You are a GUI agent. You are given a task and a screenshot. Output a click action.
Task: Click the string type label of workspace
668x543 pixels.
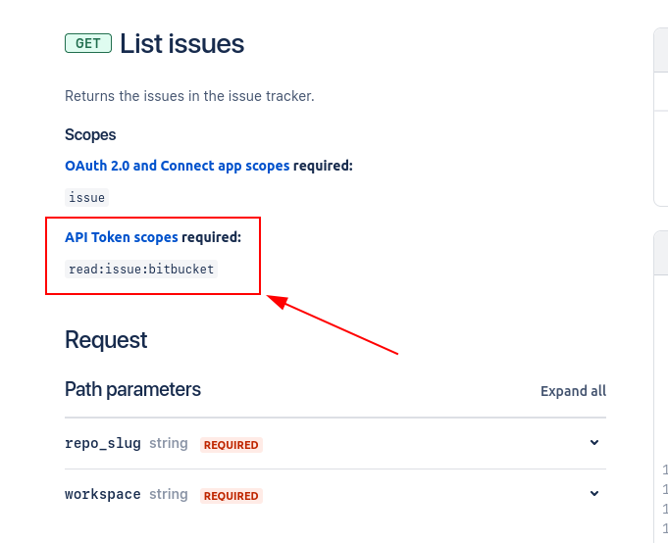(169, 494)
